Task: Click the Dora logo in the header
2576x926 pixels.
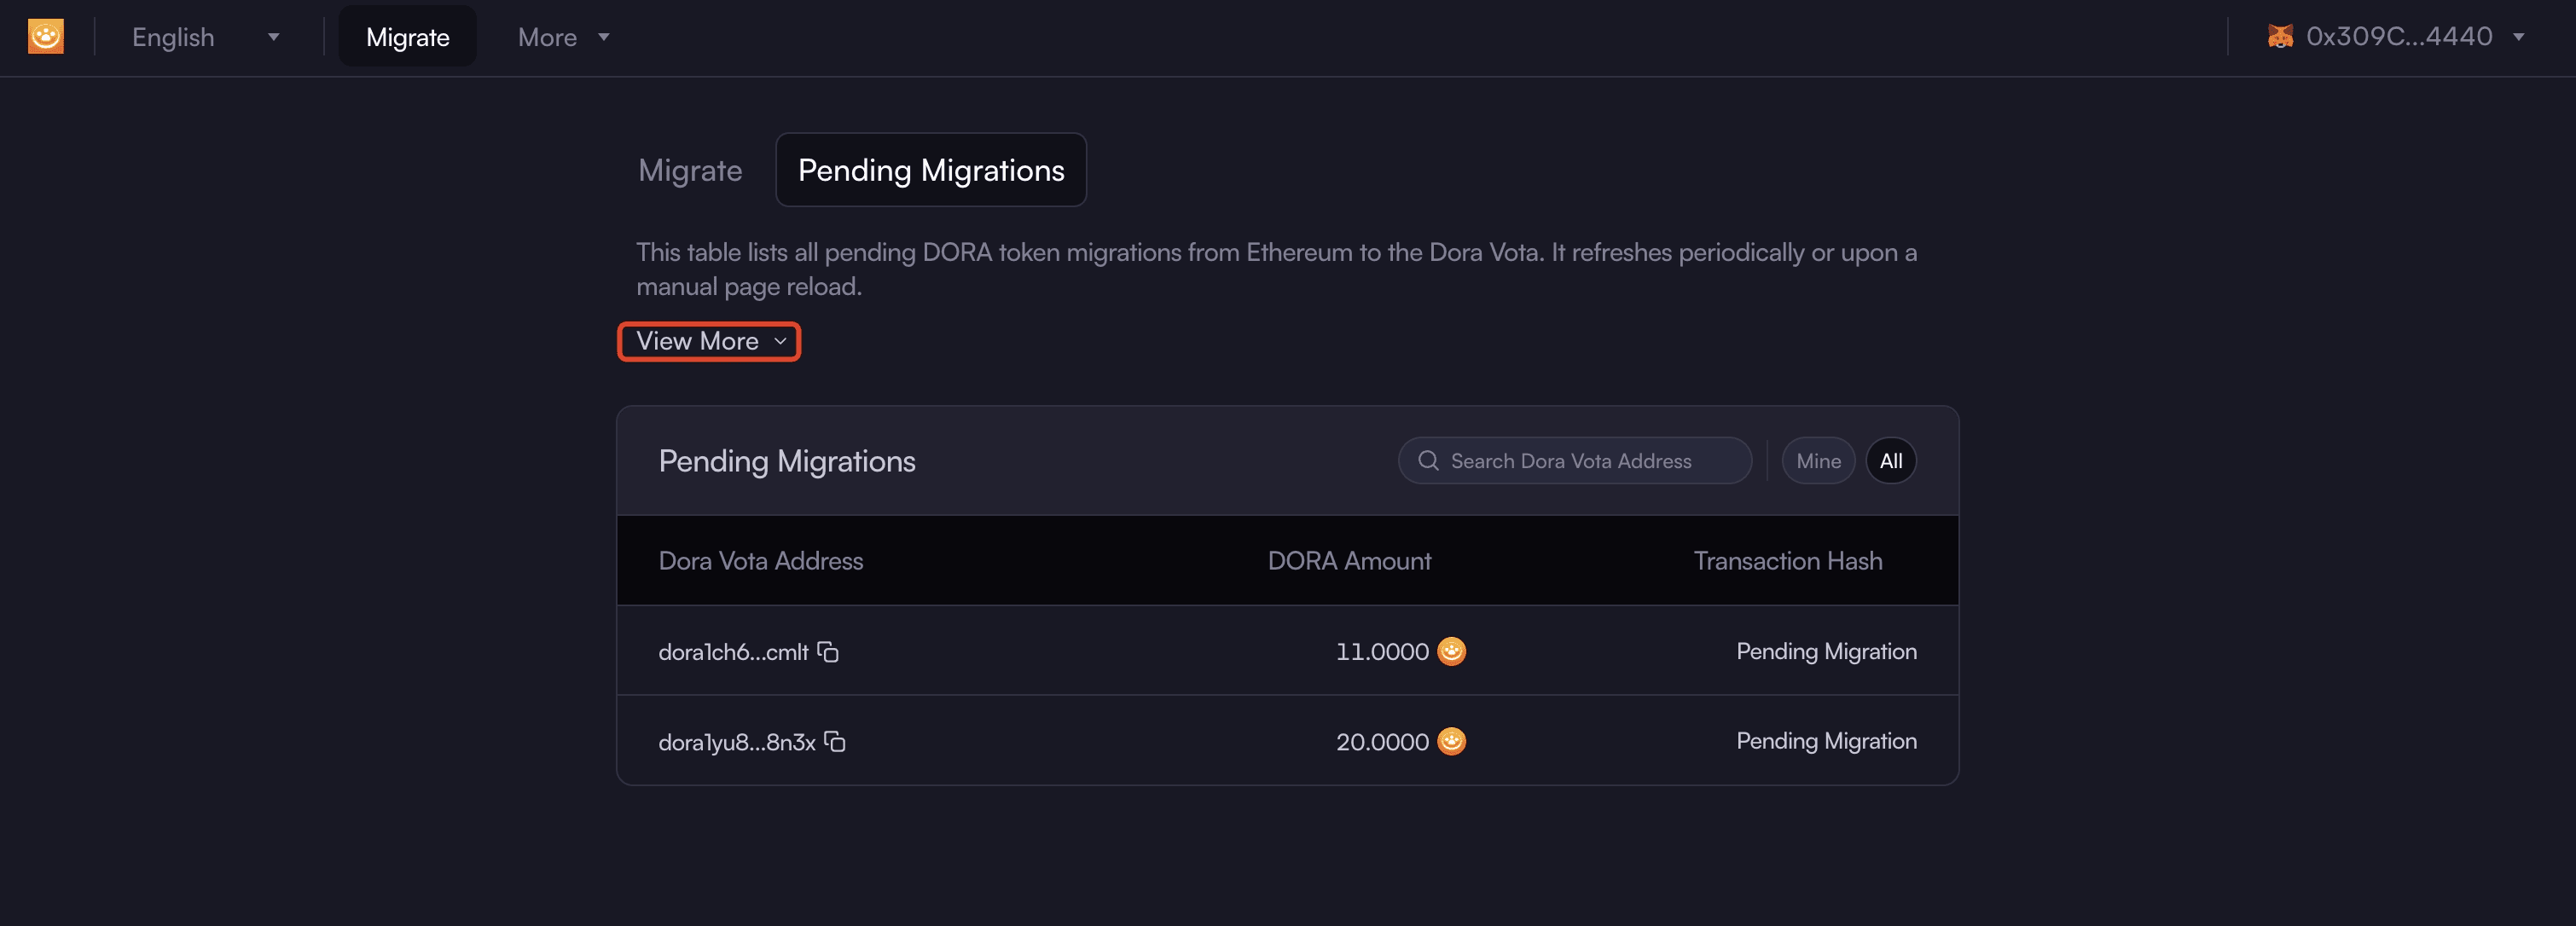Action: pos(45,37)
